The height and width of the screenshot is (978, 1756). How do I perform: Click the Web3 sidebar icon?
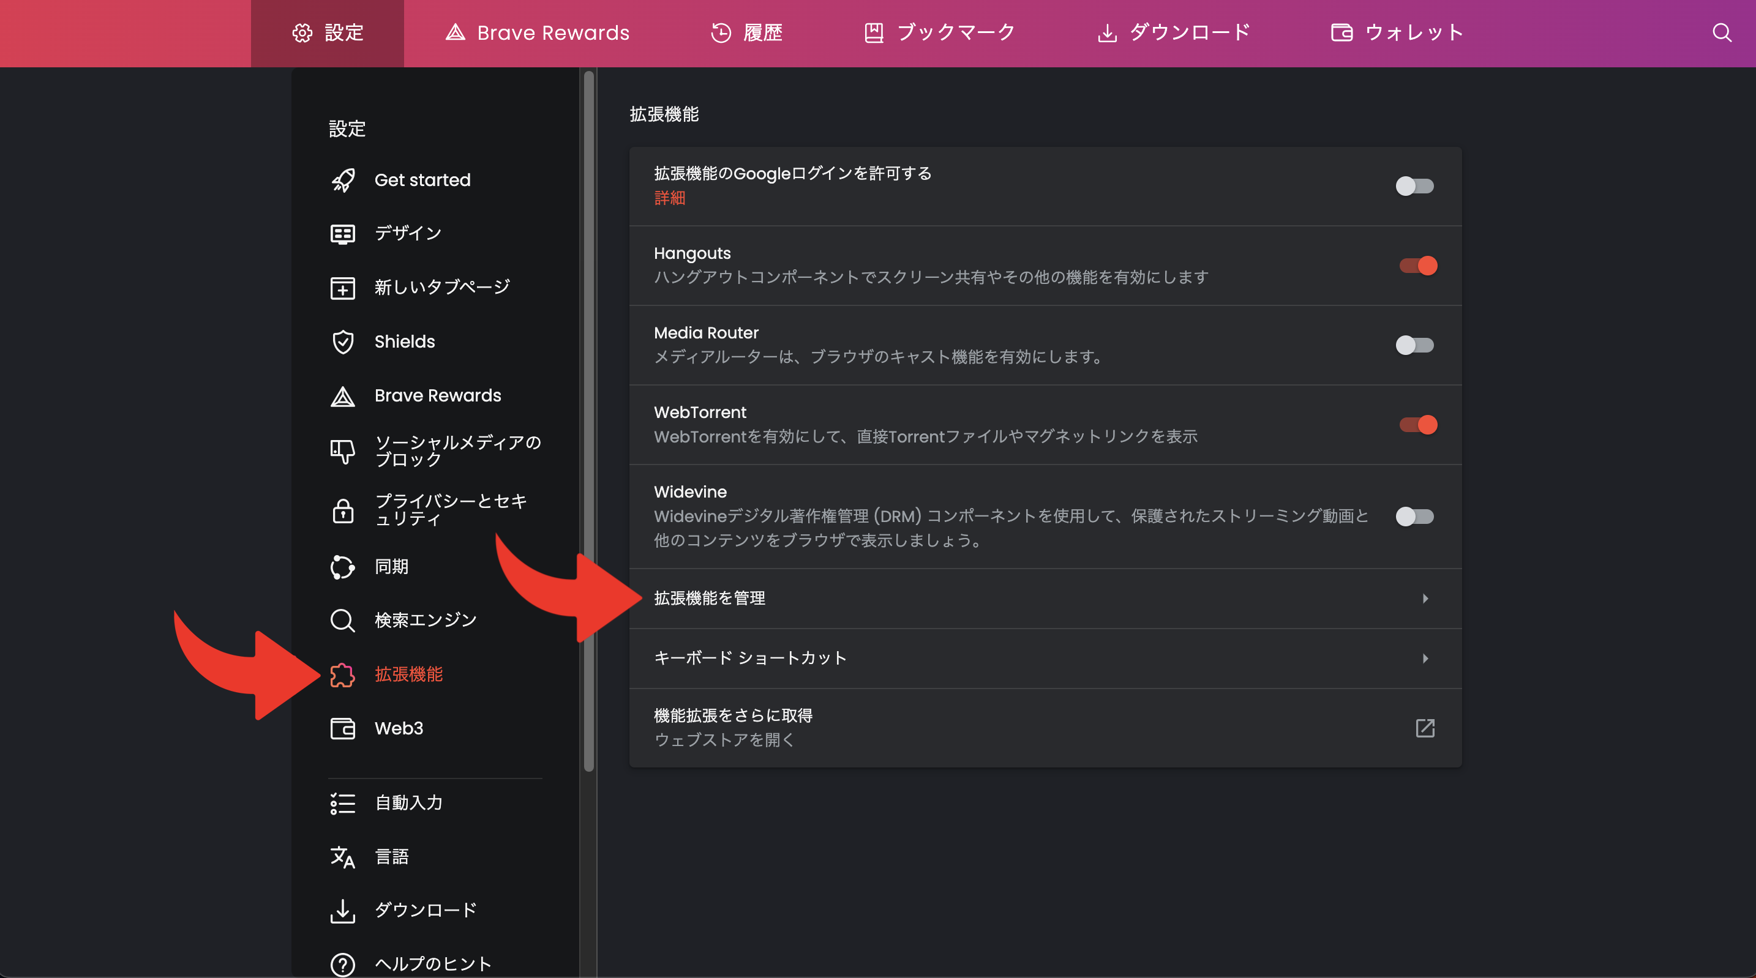343,728
